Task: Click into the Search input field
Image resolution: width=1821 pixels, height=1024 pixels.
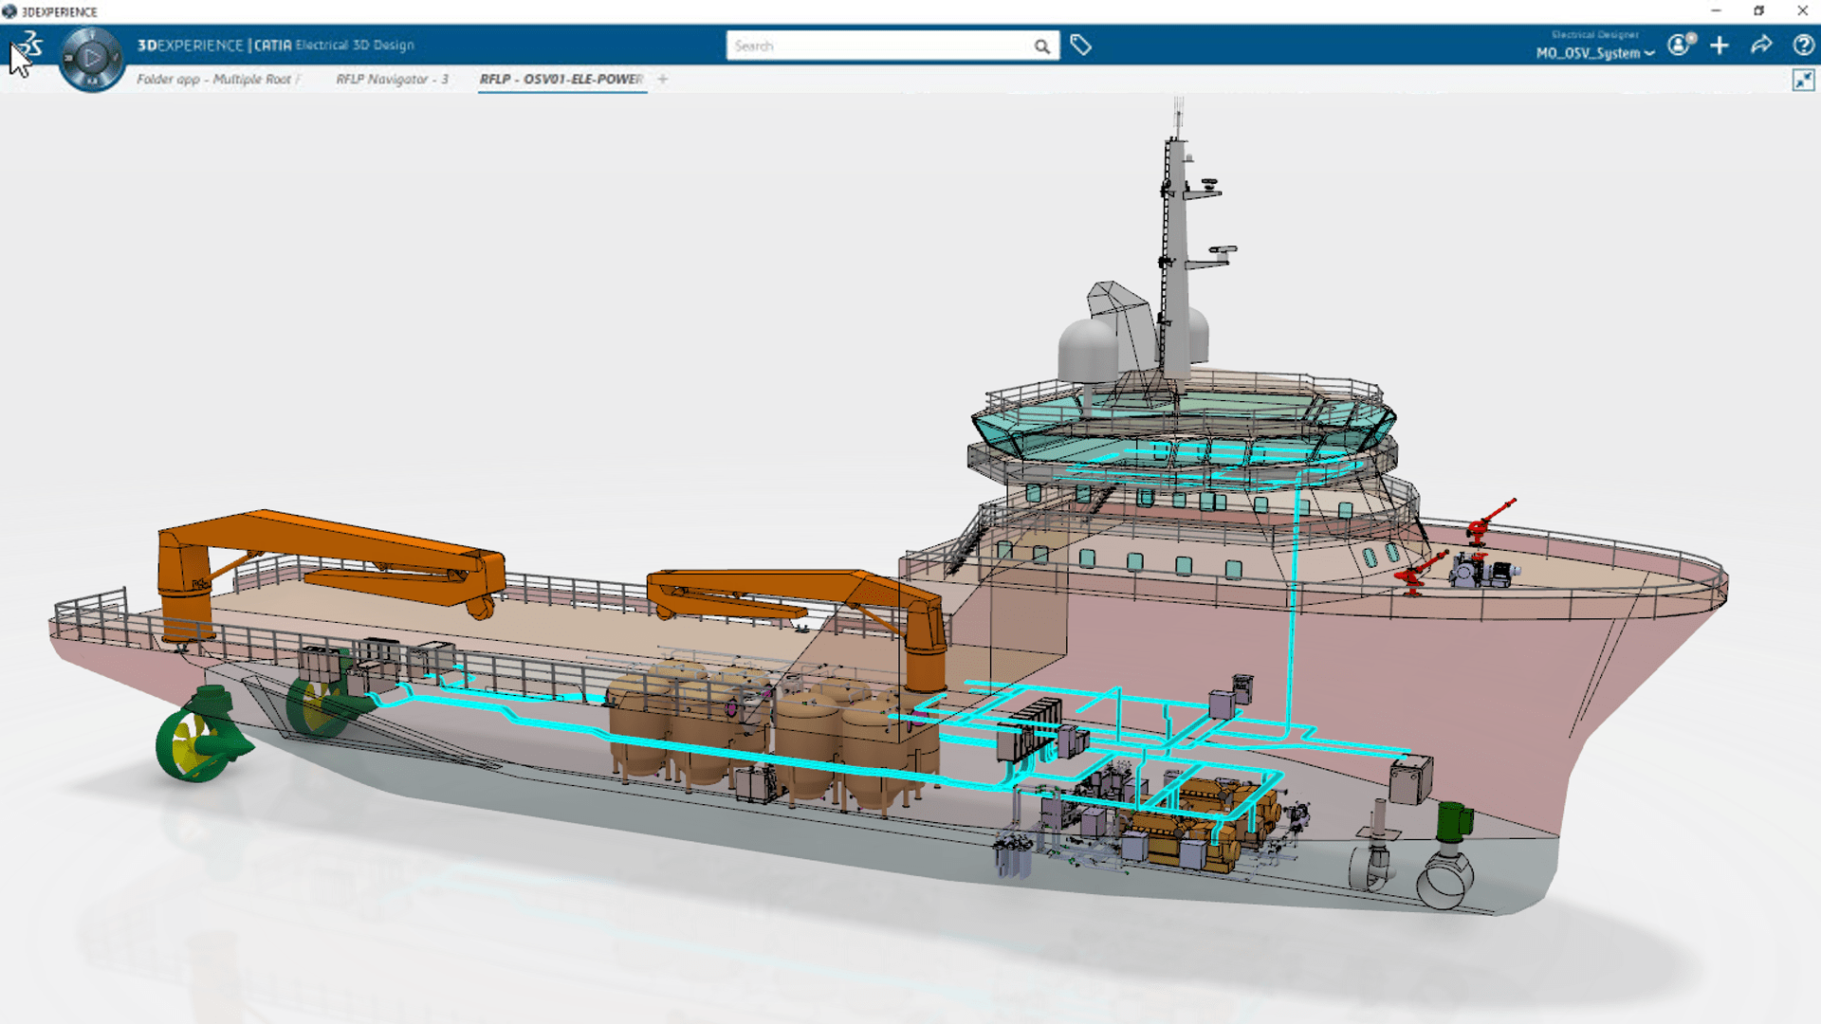Action: pos(877,46)
